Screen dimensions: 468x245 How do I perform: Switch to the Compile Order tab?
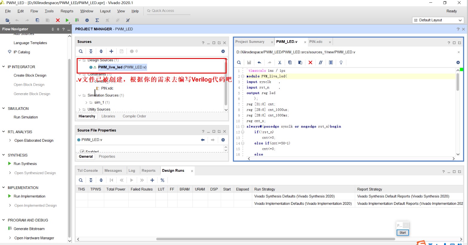click(134, 116)
